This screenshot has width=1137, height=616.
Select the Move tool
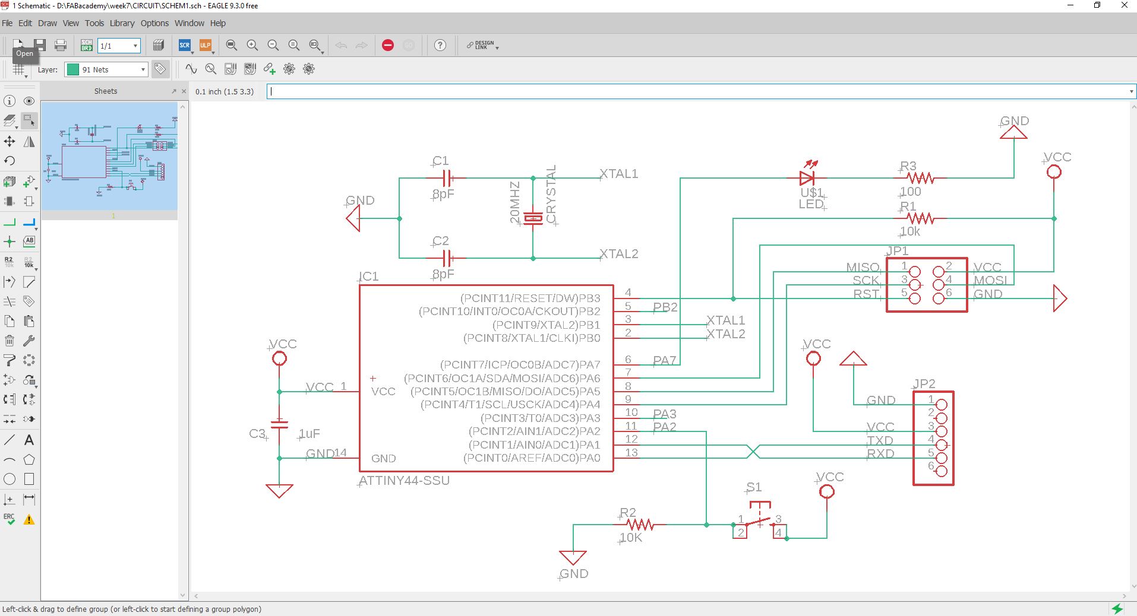(x=10, y=141)
